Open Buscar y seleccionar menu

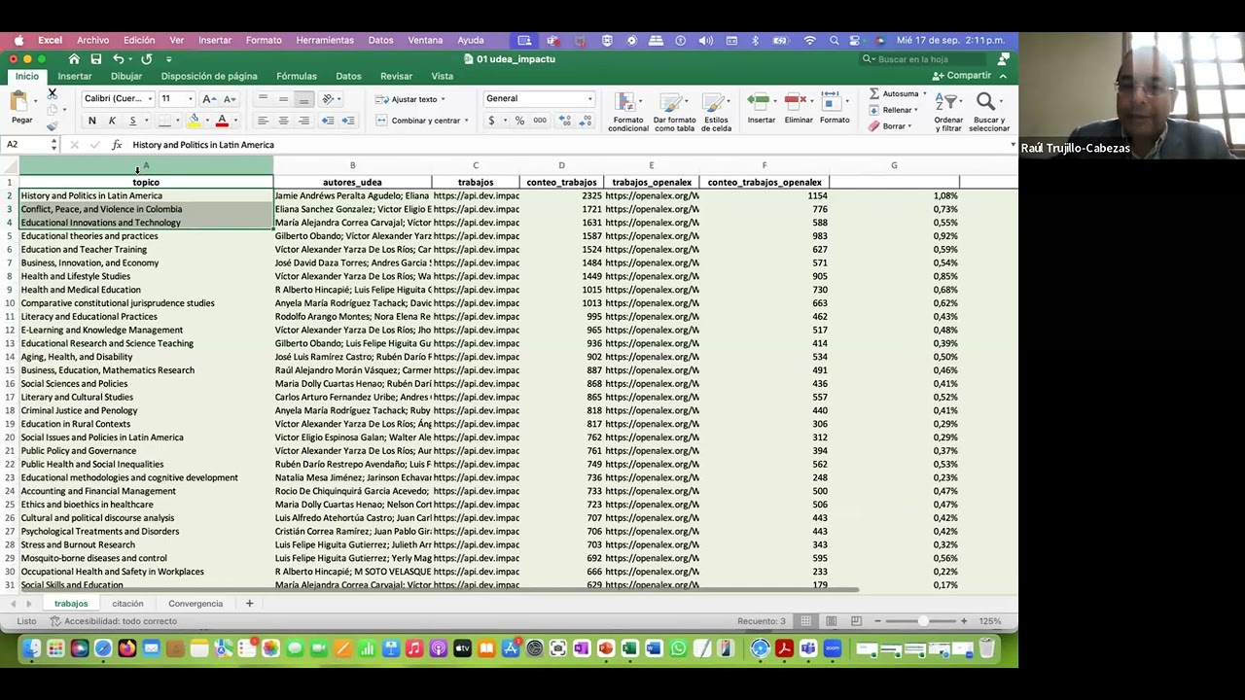click(988, 112)
